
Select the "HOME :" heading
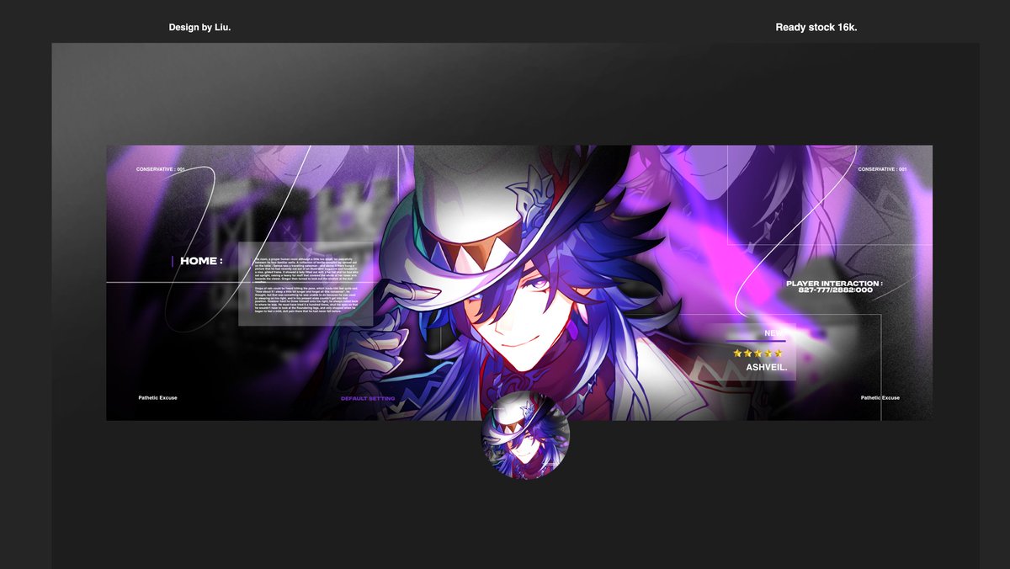point(201,261)
